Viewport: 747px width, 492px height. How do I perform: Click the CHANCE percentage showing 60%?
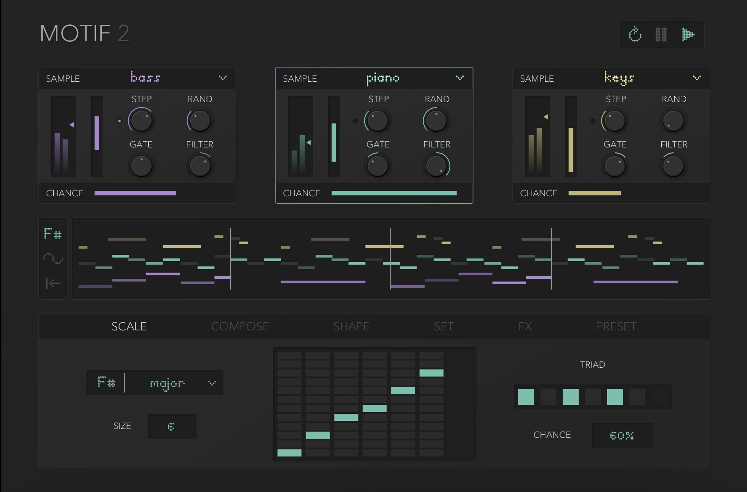622,435
